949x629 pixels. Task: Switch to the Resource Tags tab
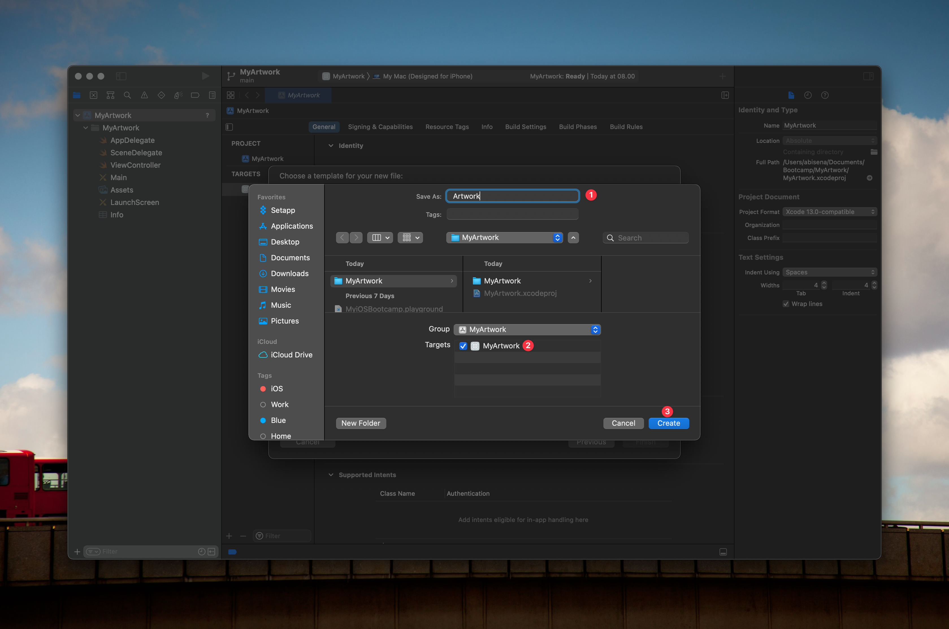[447, 127]
